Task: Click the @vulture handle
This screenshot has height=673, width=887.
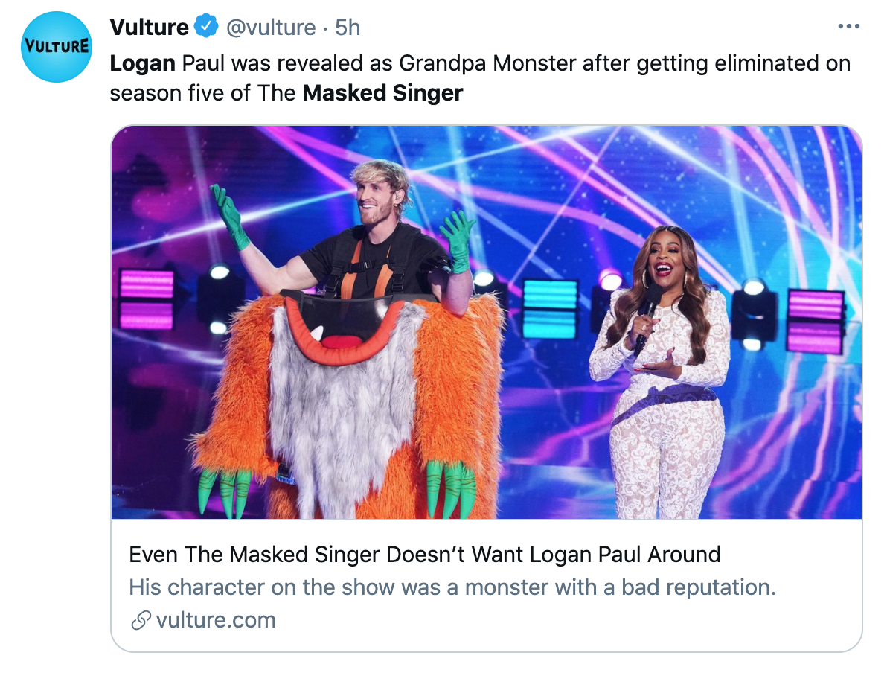Action: coord(271,28)
